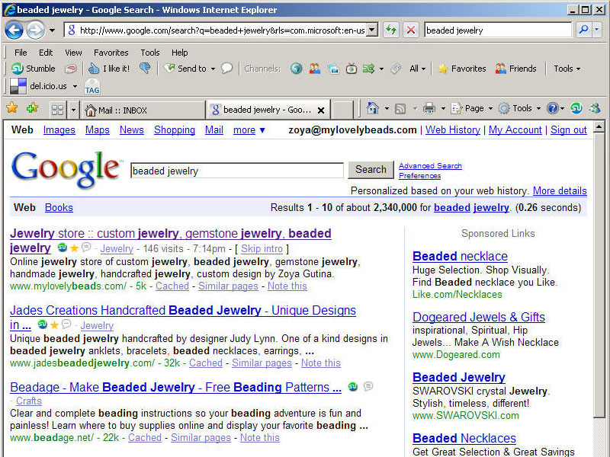Select the globe channel icon
The width and height of the screenshot is (610, 457).
coord(296,69)
